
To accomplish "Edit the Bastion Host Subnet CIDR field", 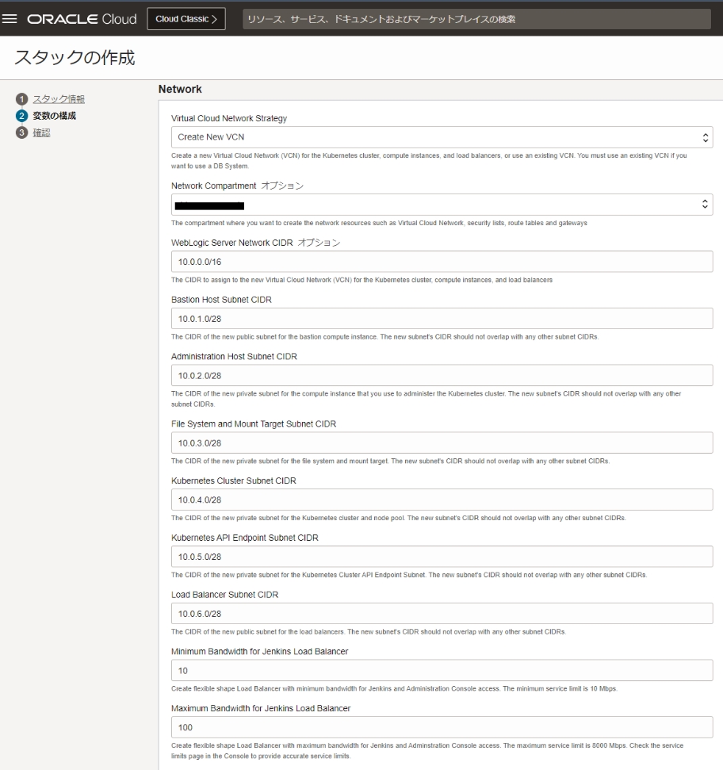I will pyautogui.click(x=442, y=318).
